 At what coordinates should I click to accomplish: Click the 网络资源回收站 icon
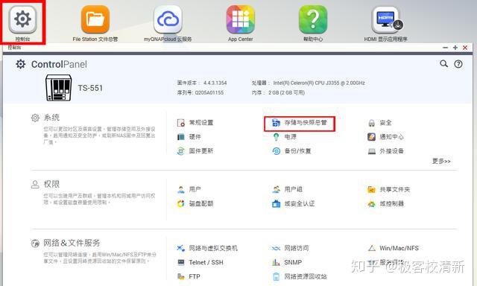(x=277, y=276)
